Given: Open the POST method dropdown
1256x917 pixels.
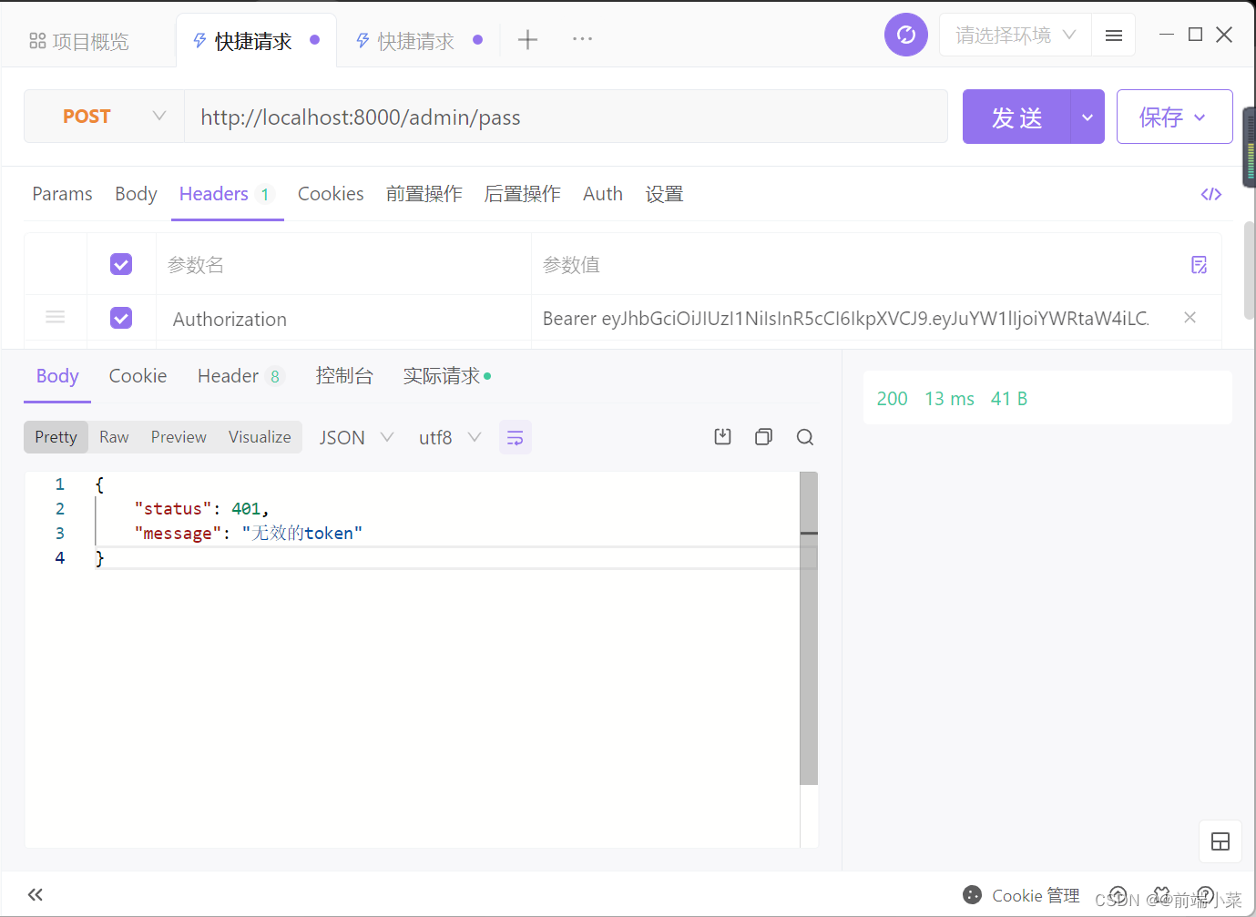Looking at the screenshot, I should coord(103,117).
